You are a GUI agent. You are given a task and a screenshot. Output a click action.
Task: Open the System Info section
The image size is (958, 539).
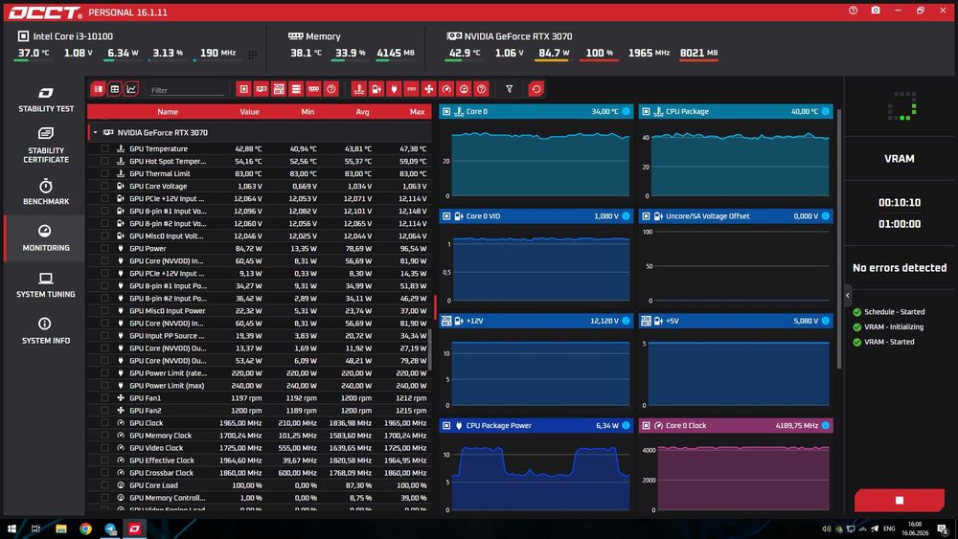coord(45,331)
